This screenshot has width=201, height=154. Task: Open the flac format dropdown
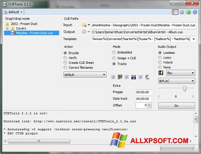tap(180, 73)
